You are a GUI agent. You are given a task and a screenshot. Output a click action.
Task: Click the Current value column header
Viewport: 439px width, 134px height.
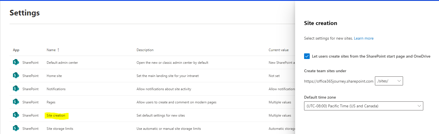(x=279, y=50)
